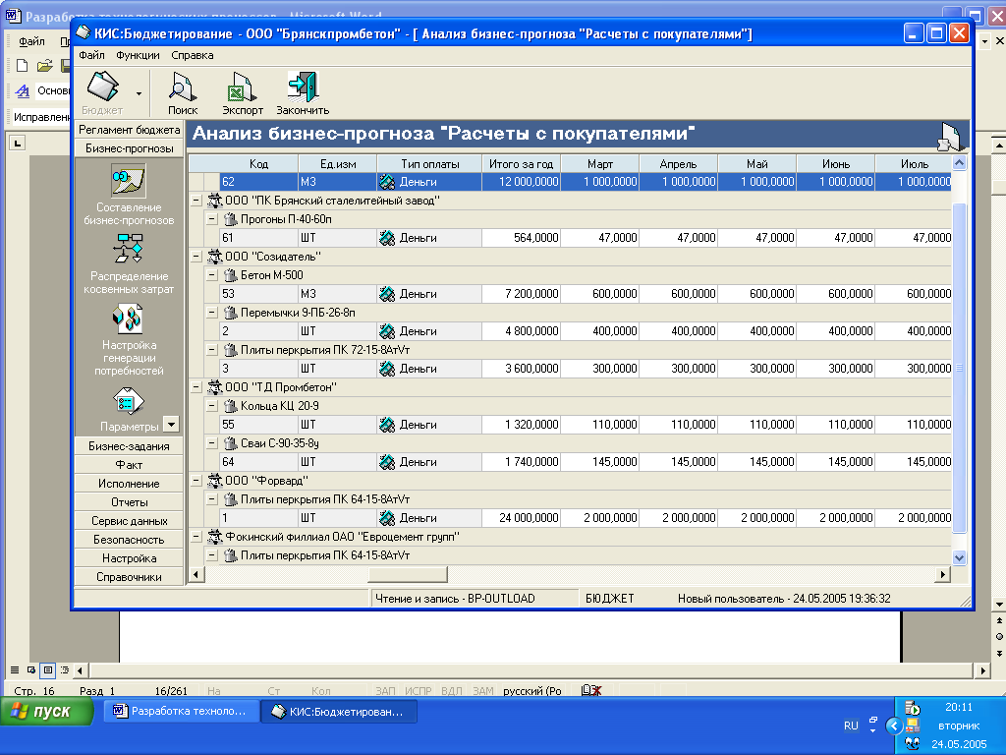Open the Справка menu
Image resolution: width=1006 pixels, height=755 pixels.
coord(192,56)
